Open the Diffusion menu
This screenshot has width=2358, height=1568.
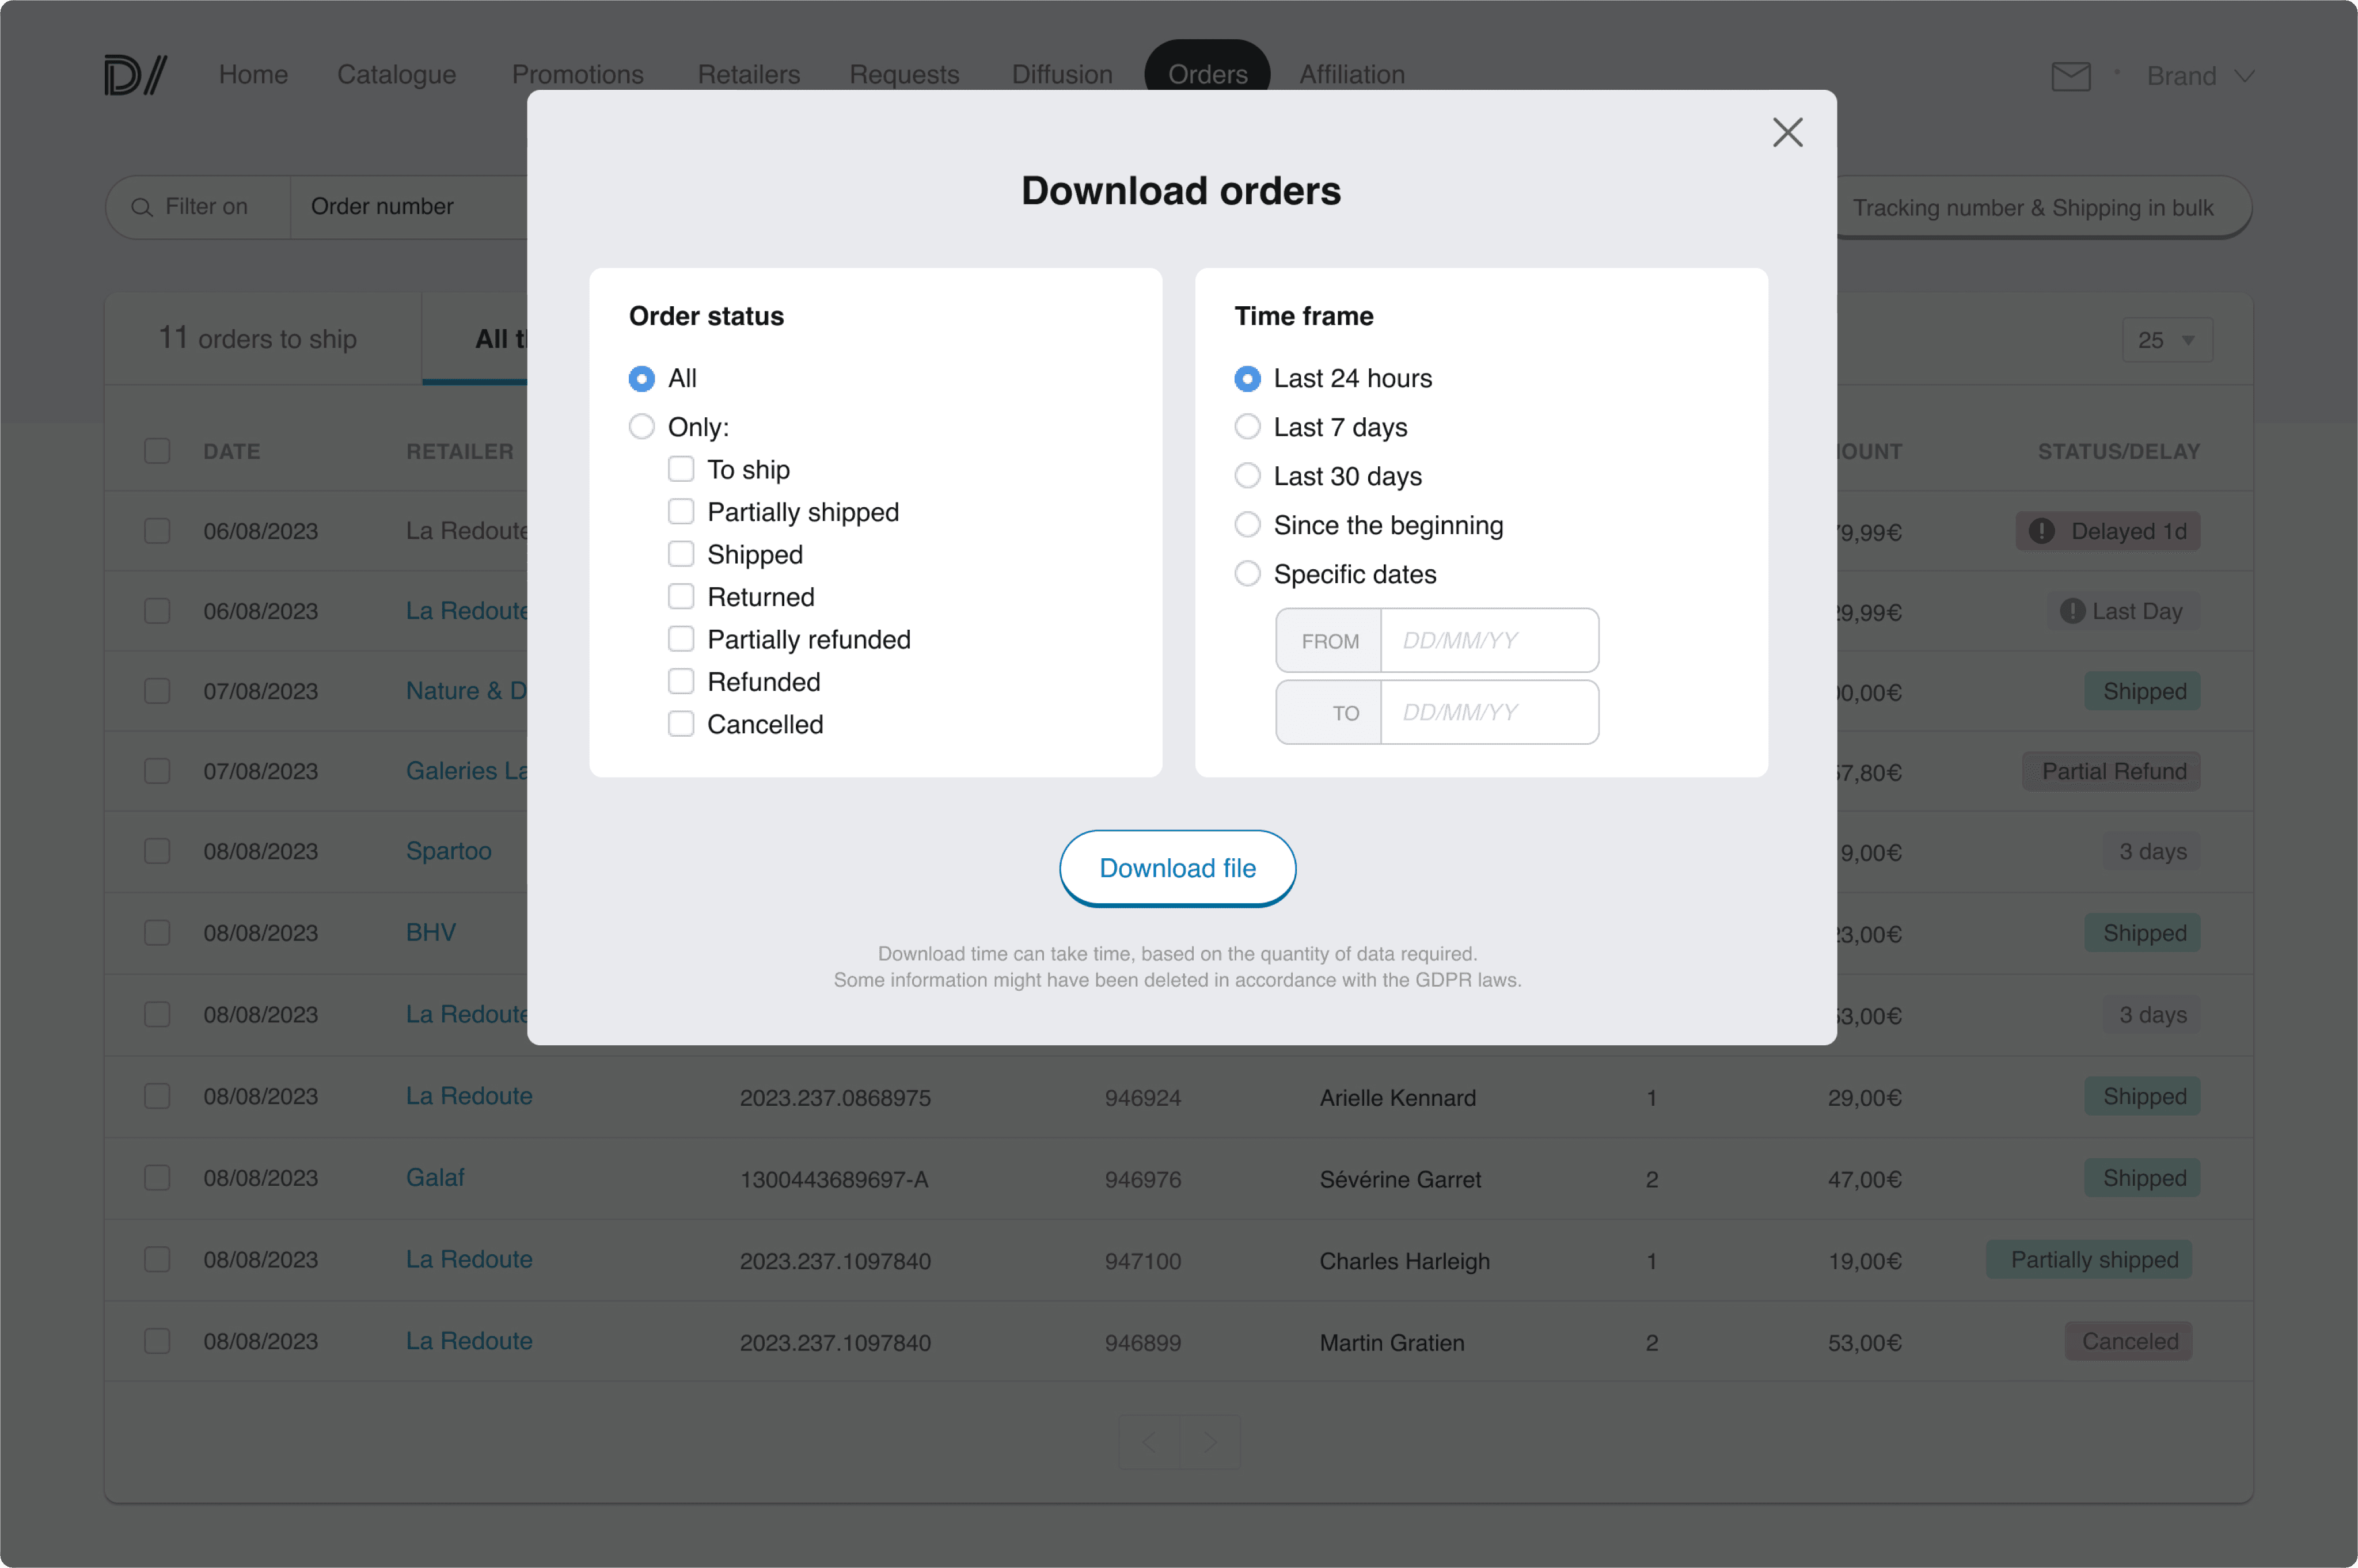coord(1061,75)
